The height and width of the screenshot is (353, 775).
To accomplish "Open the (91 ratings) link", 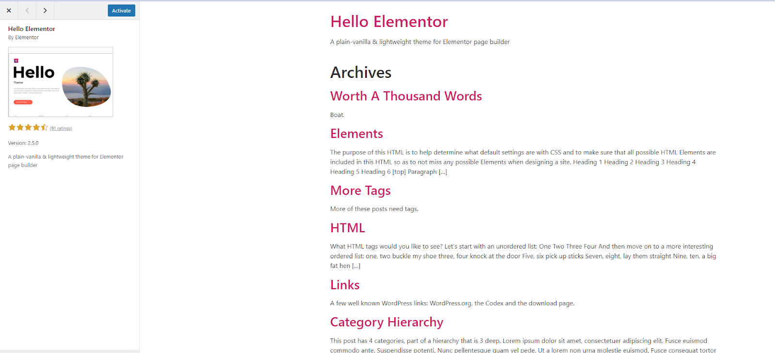I will point(61,129).
